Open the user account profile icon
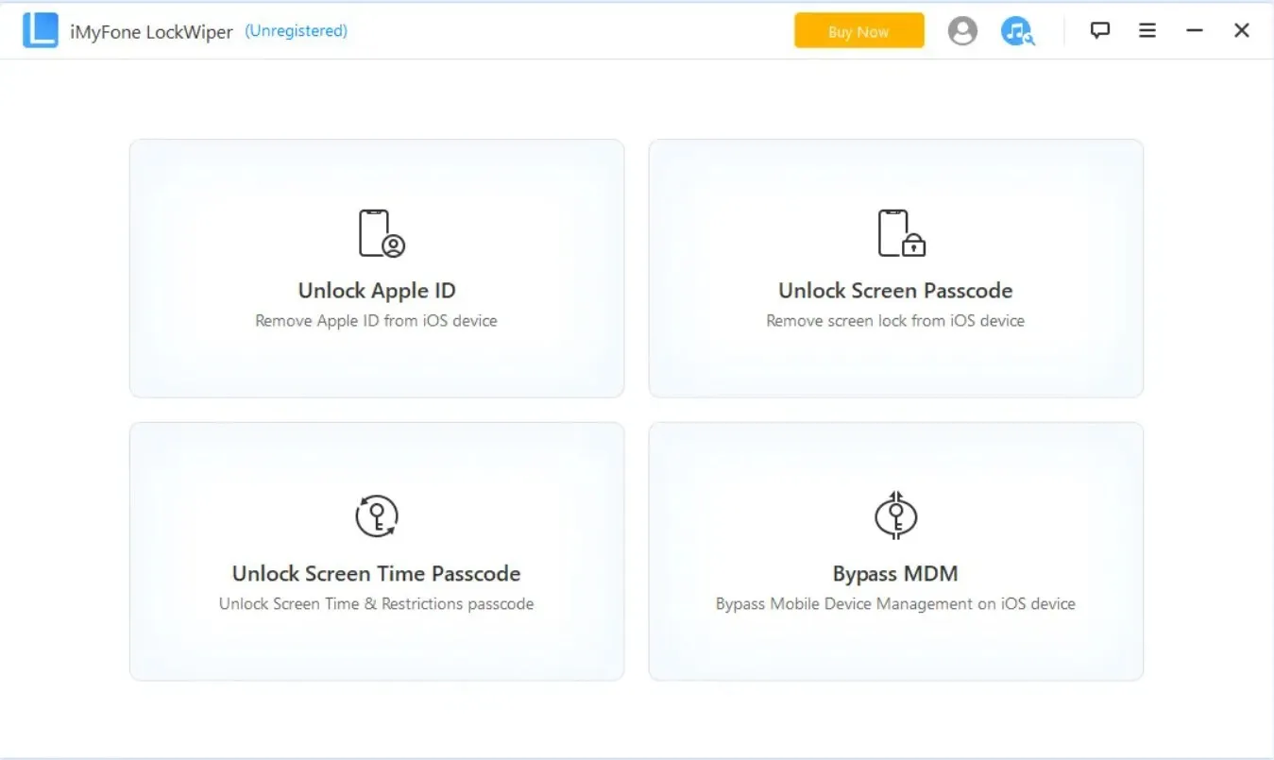This screenshot has width=1274, height=760. [962, 31]
